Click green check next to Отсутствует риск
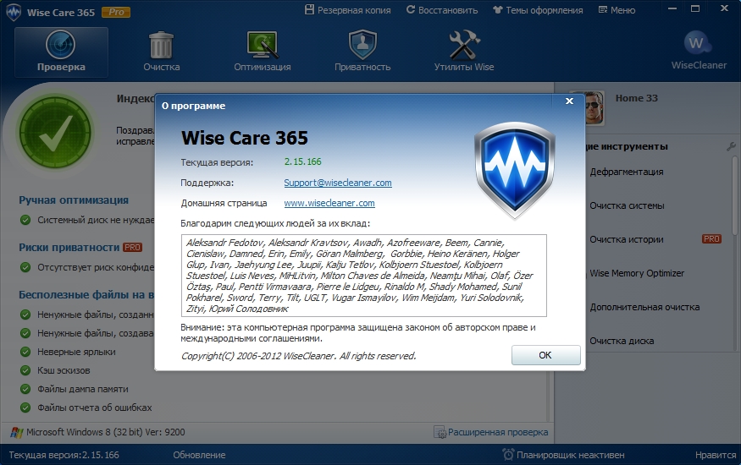 [25, 267]
